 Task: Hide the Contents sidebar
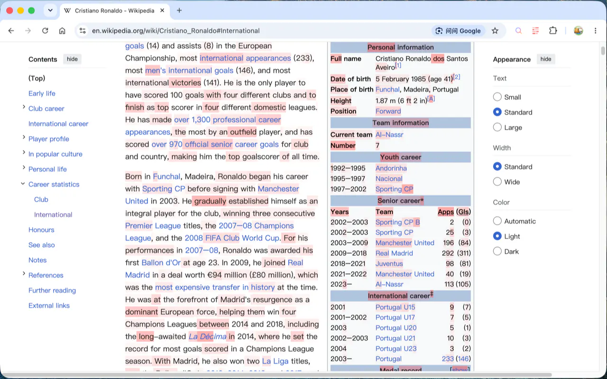coord(72,59)
